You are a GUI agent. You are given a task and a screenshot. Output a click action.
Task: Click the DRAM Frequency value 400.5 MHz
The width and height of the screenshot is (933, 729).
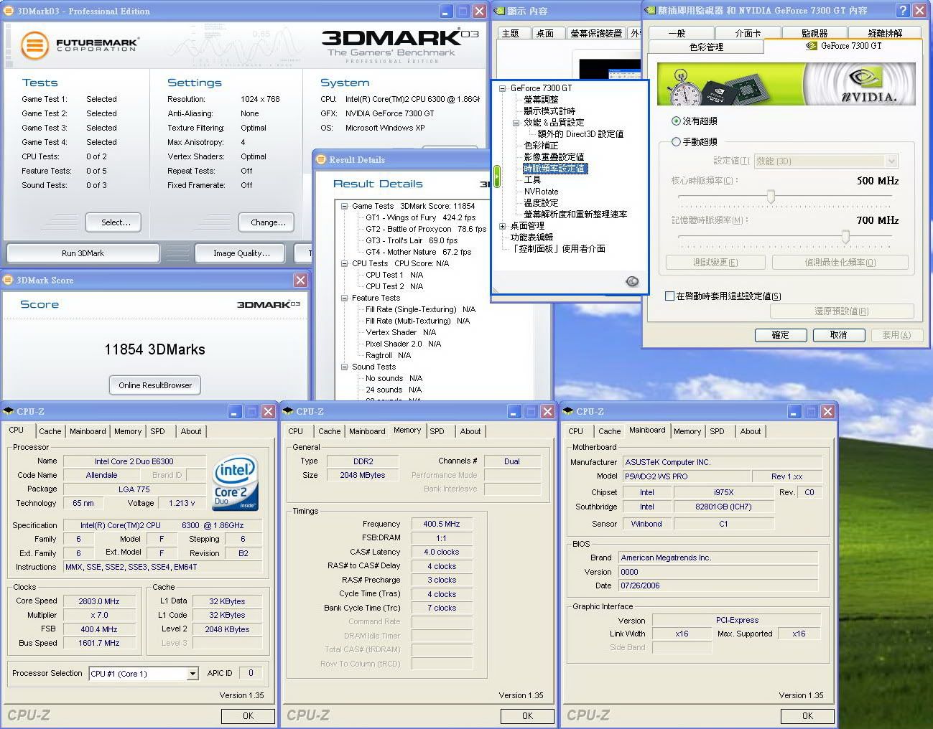pyautogui.click(x=442, y=525)
